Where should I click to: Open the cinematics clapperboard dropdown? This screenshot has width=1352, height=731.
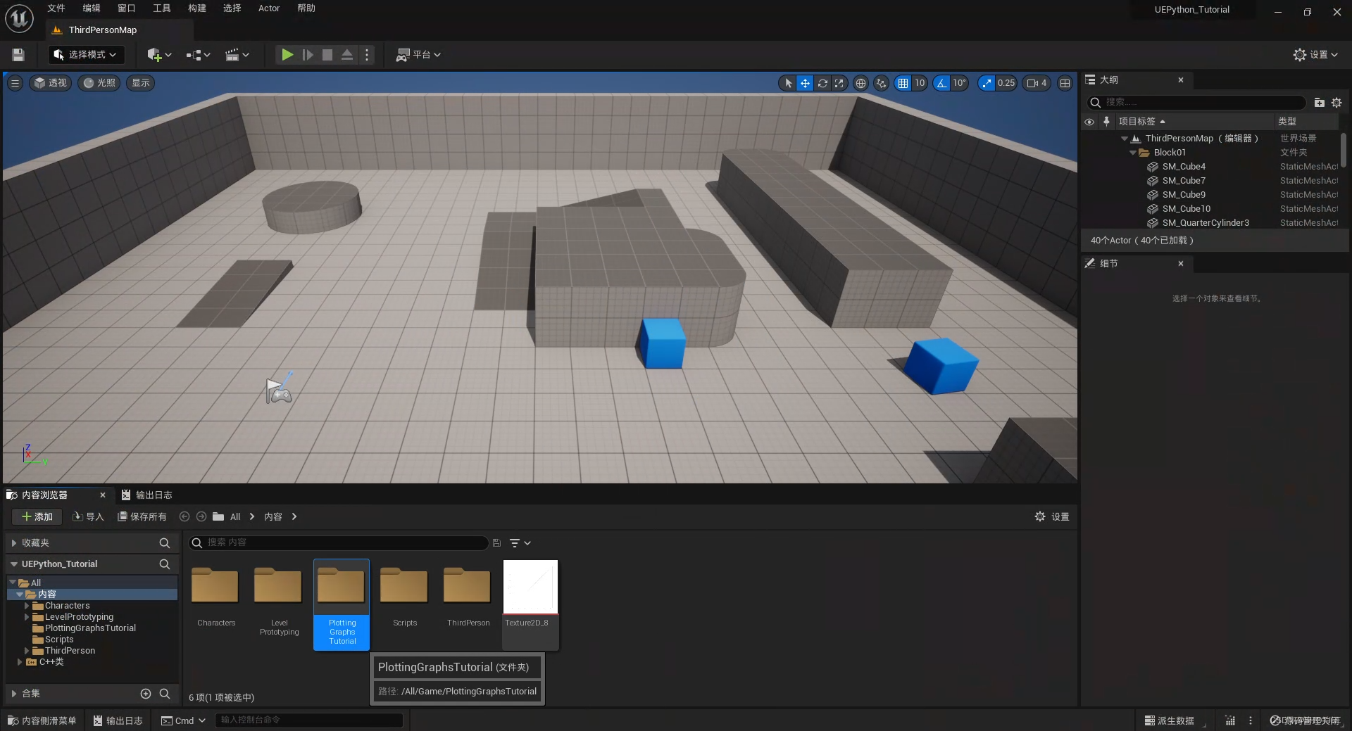click(x=237, y=55)
